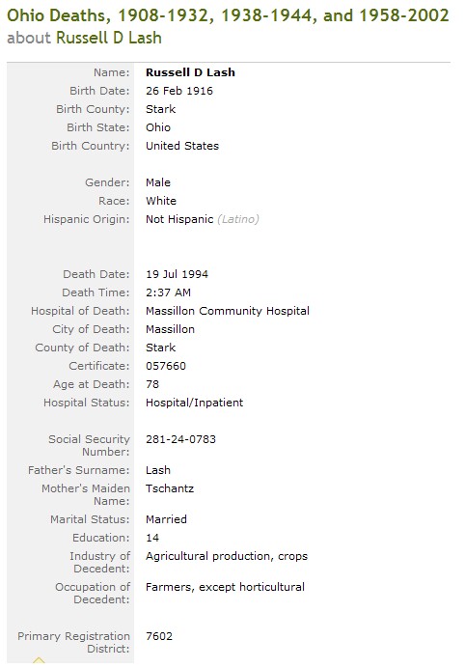
Task: Click the italic Latino text
Action: [x=238, y=219]
